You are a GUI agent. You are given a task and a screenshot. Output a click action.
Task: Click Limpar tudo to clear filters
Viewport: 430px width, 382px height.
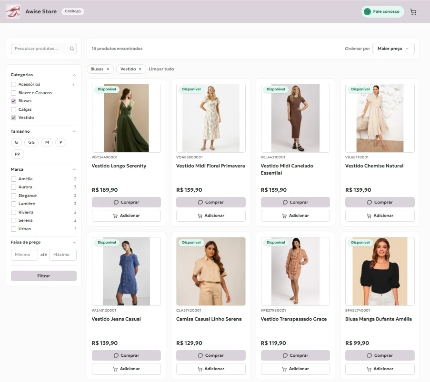161,69
